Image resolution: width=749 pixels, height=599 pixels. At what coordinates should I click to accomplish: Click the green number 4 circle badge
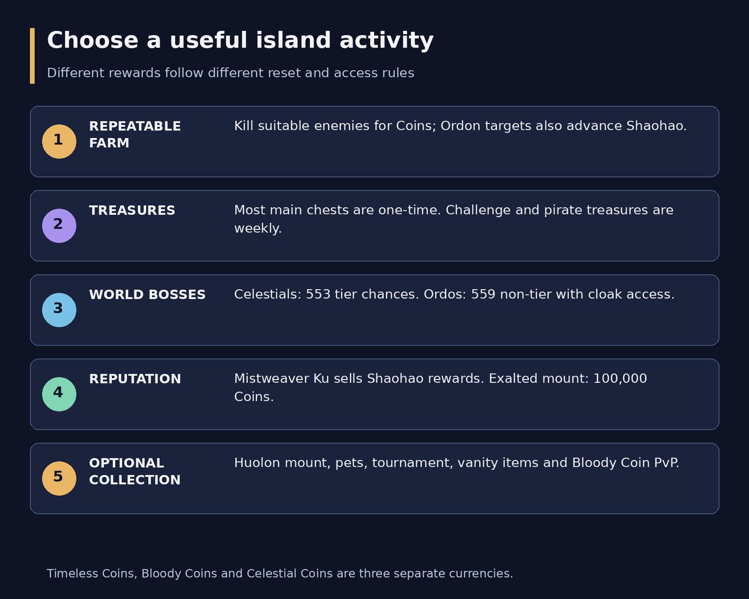59,394
